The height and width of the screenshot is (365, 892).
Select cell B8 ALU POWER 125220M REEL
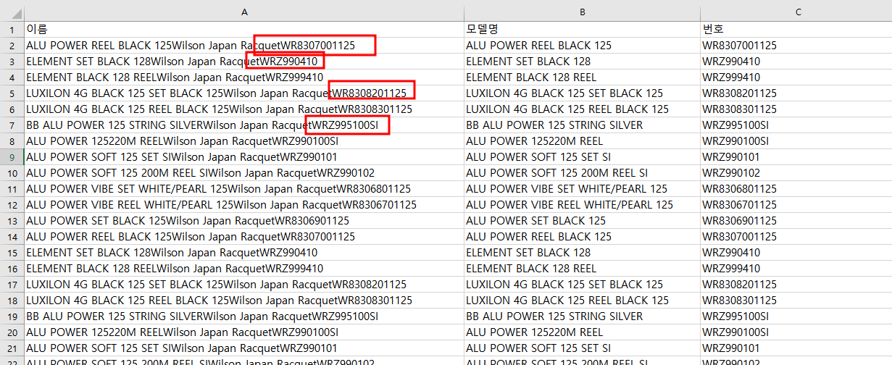tap(582, 141)
